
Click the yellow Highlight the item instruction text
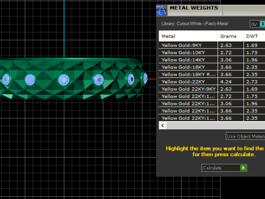[215, 151]
